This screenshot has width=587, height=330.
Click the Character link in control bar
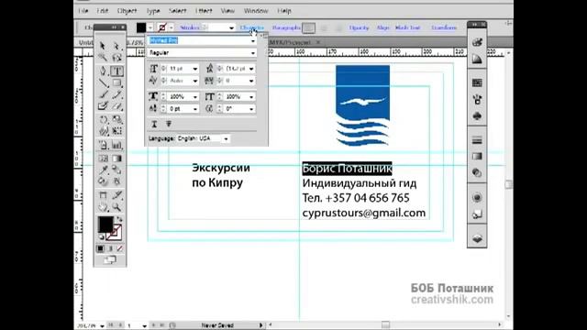252,27
